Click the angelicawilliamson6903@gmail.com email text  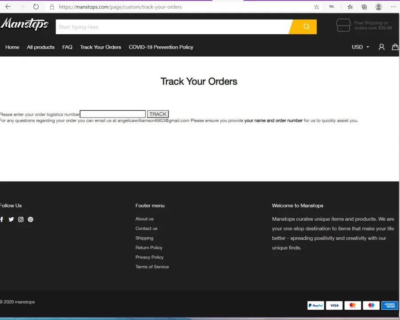click(153, 121)
